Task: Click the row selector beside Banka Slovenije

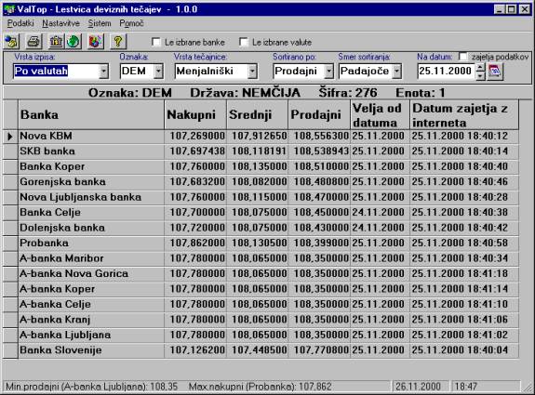Action: point(10,350)
